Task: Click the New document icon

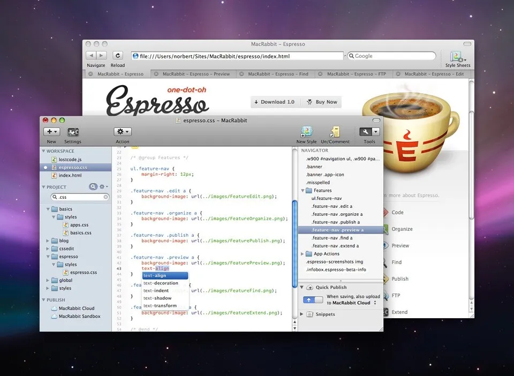Action: [x=50, y=132]
